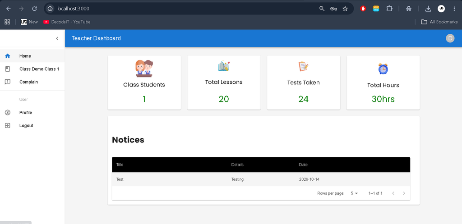Click the value 20 under Total Lessons
The image size is (462, 224).
click(x=224, y=99)
